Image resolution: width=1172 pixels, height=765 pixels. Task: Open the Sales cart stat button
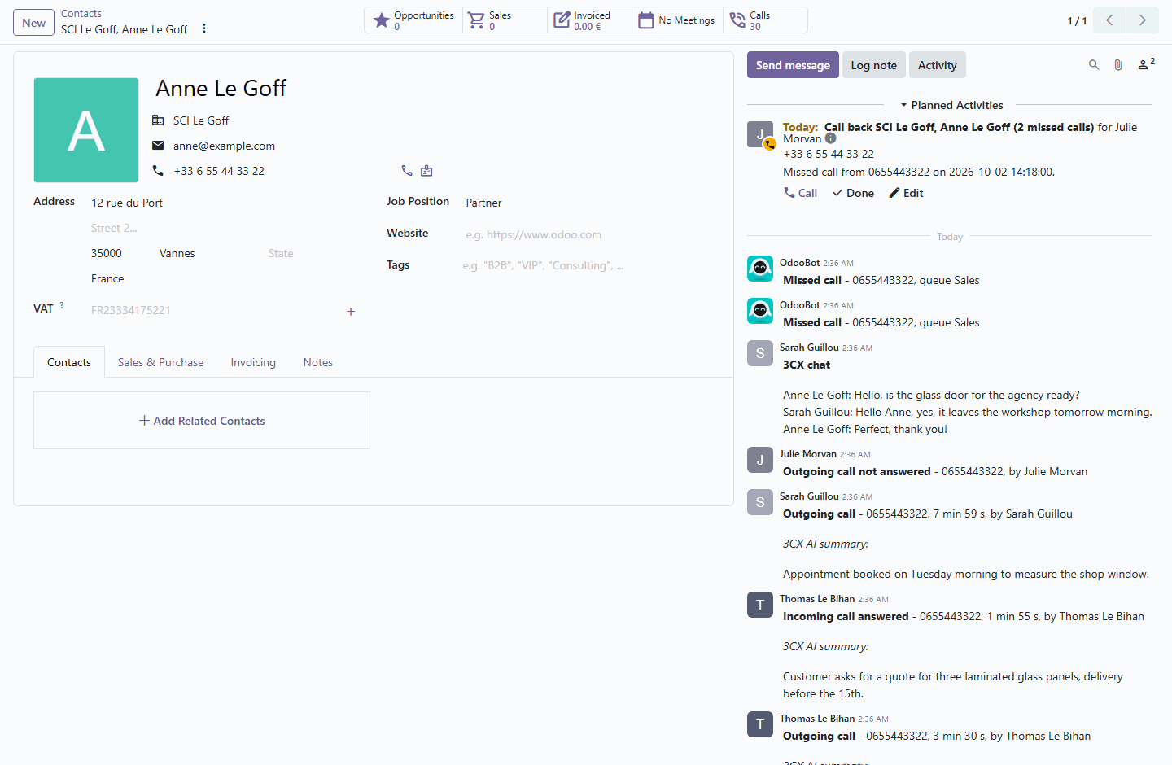click(505, 20)
